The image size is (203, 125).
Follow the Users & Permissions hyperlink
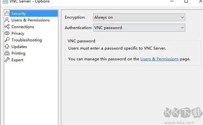(x=159, y=59)
